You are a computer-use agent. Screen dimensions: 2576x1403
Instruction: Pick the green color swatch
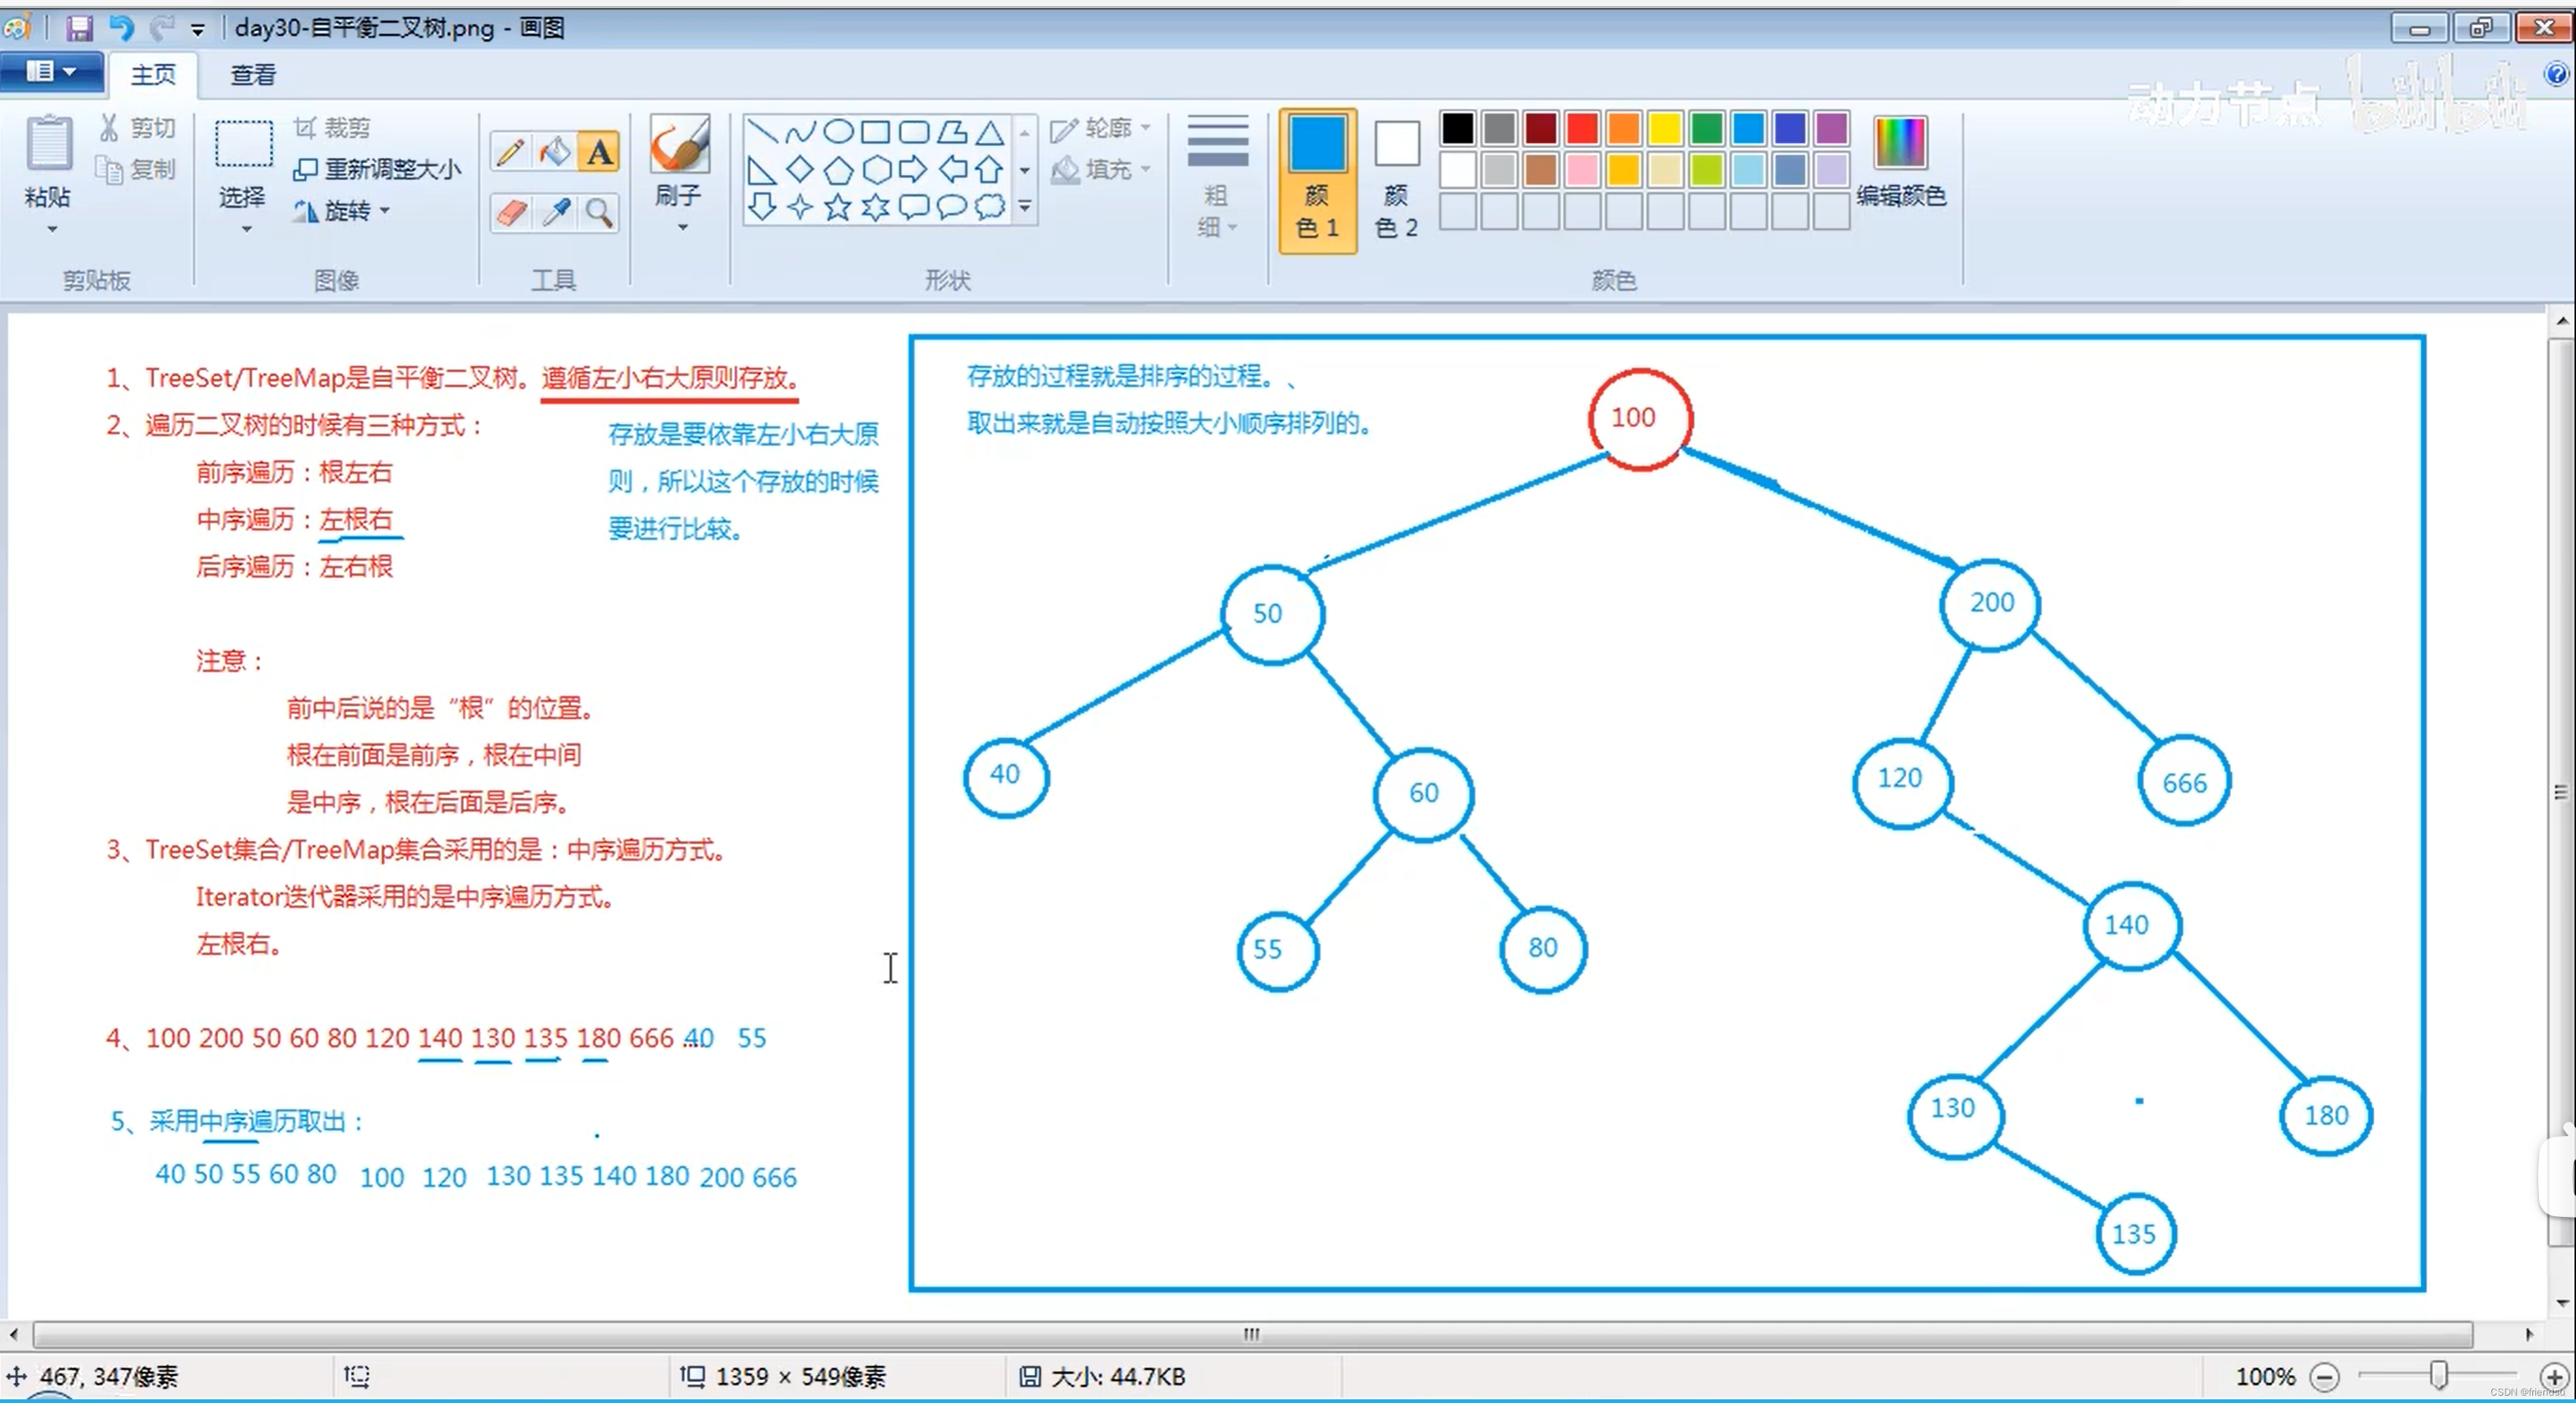pos(1707,128)
